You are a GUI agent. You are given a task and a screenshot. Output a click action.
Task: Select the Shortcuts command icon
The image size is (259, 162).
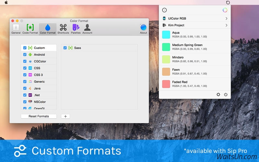[x=63, y=28]
